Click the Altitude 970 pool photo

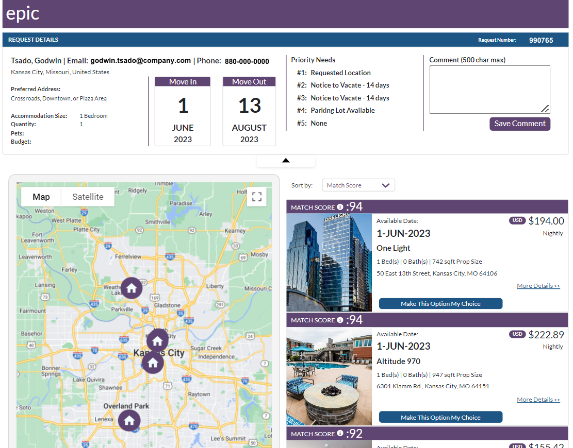pos(329,376)
